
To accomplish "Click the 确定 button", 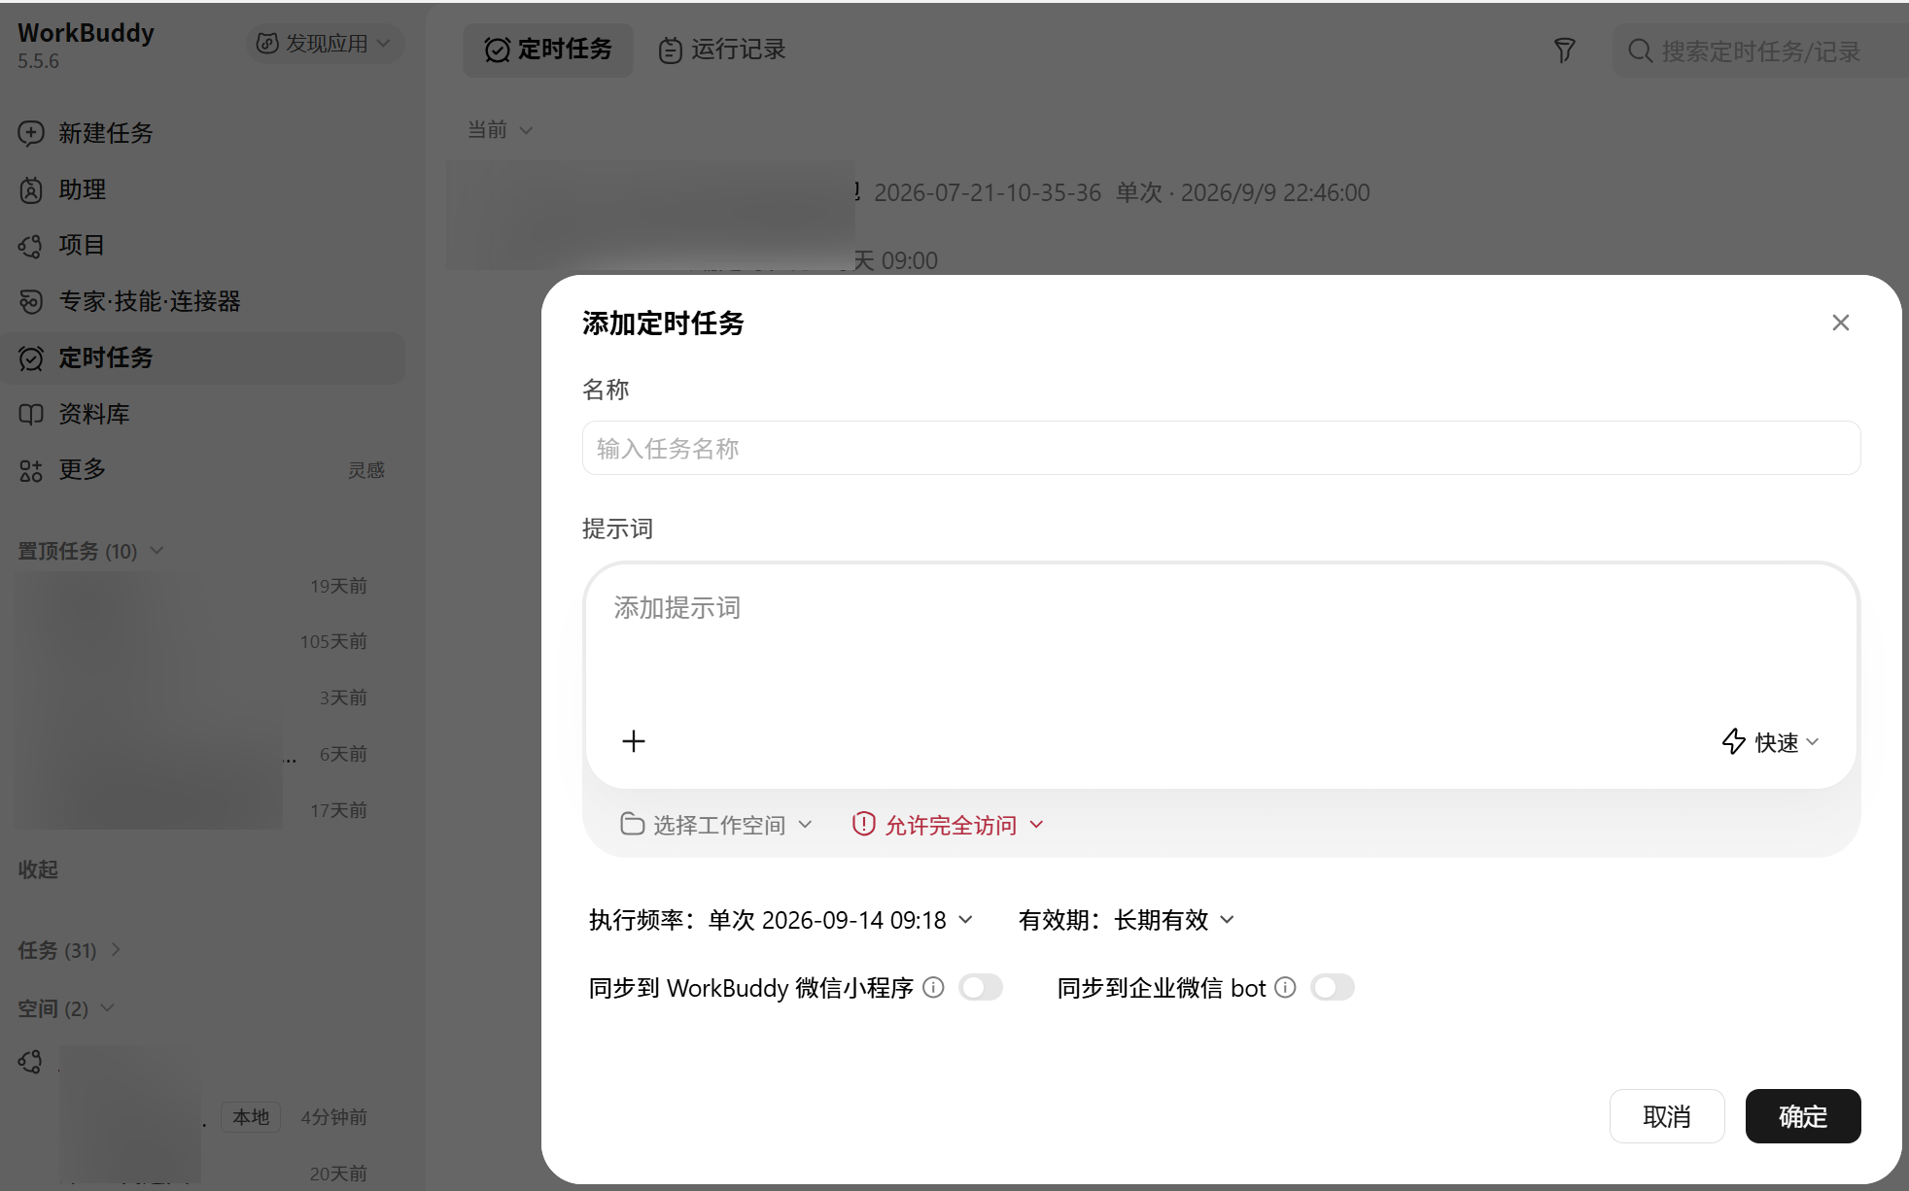I will tap(1803, 1116).
